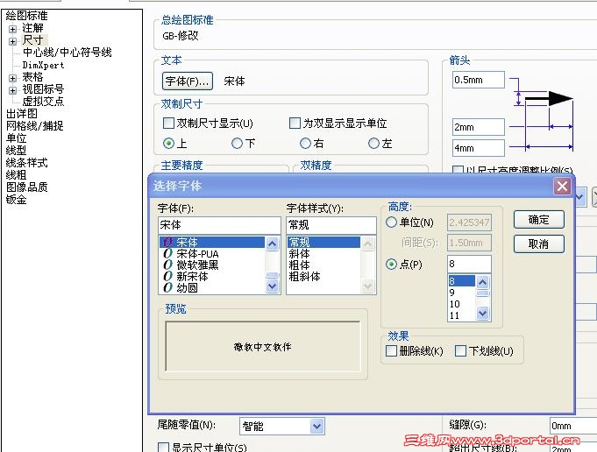Select DimXpert in the tree
597x452 pixels.
click(x=43, y=65)
